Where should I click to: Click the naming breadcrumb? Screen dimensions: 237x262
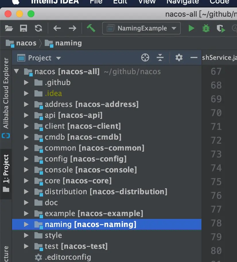(63, 43)
